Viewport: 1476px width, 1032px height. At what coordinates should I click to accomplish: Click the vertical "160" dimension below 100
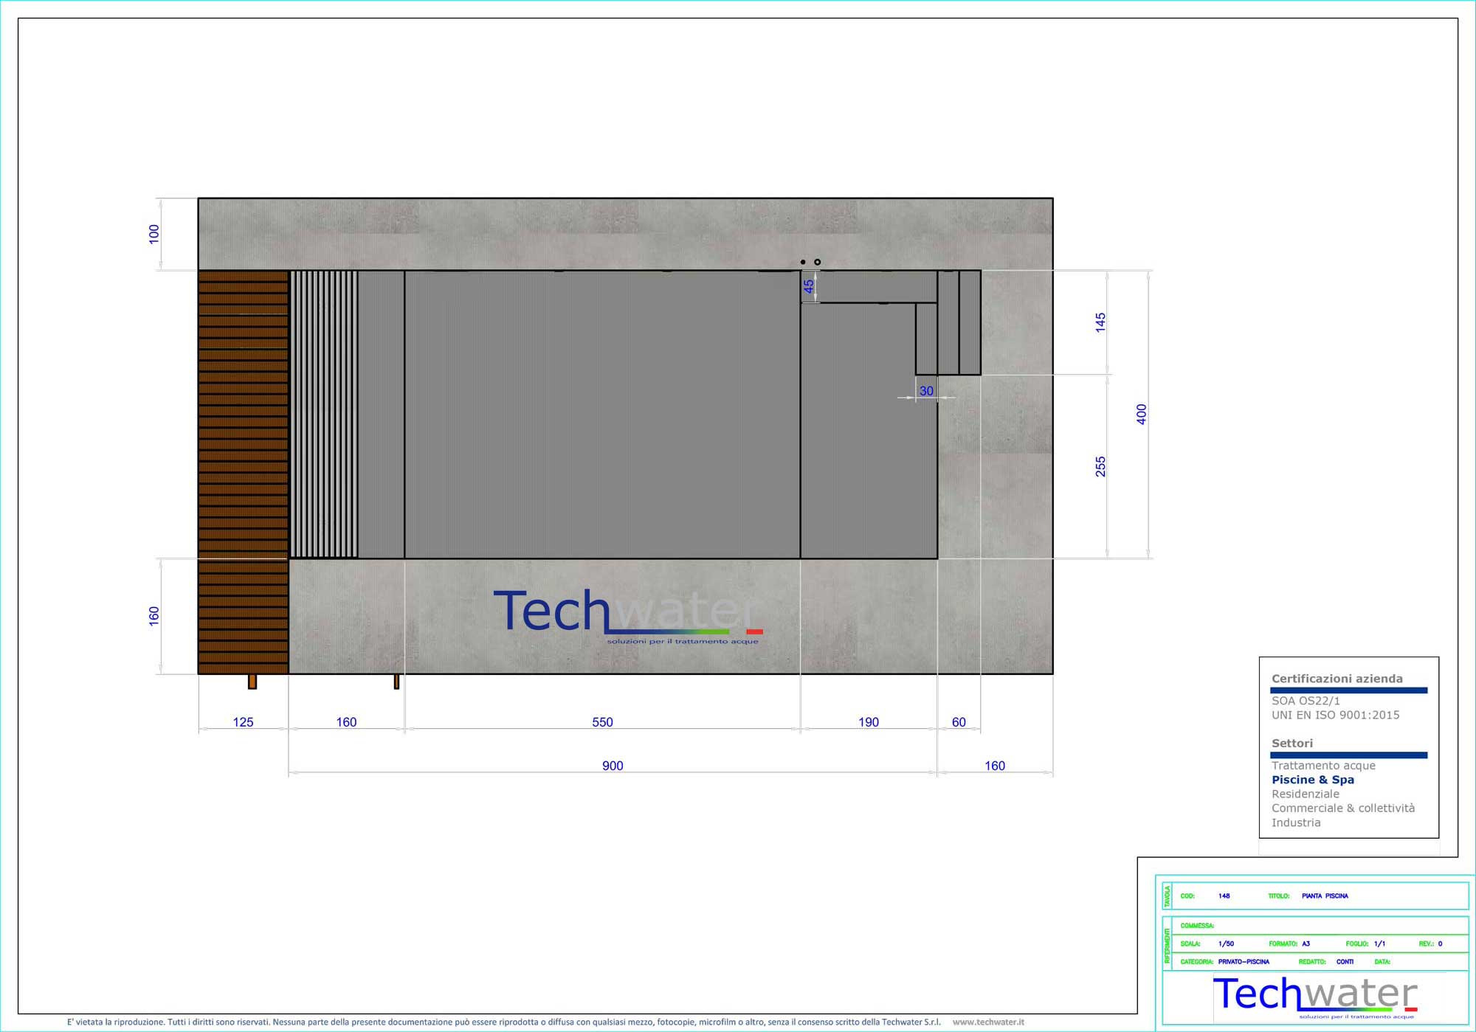point(154,616)
